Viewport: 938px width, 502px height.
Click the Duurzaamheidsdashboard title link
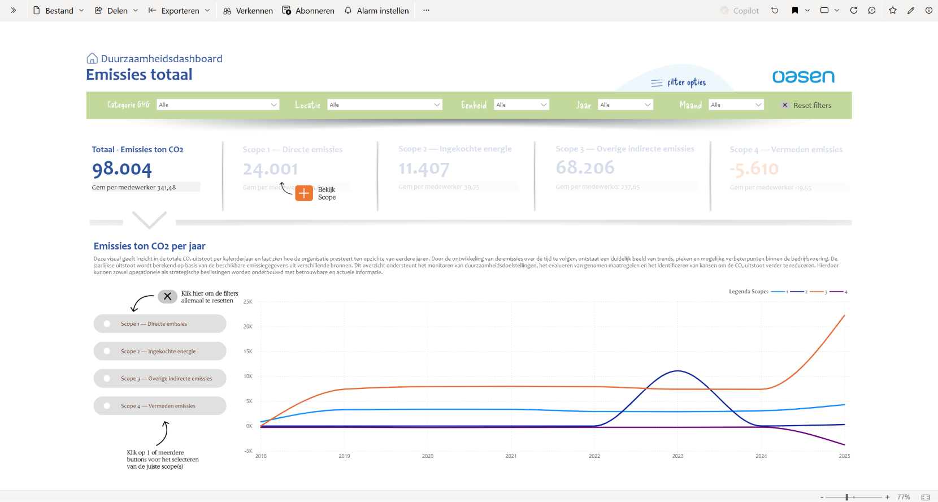pos(162,59)
